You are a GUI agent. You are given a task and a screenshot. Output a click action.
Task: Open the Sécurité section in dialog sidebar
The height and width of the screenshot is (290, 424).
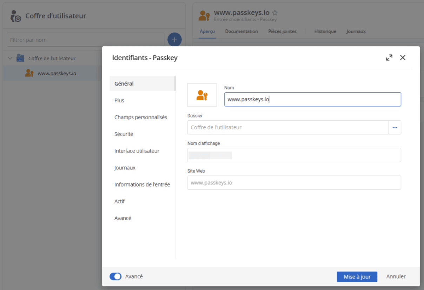coord(124,134)
